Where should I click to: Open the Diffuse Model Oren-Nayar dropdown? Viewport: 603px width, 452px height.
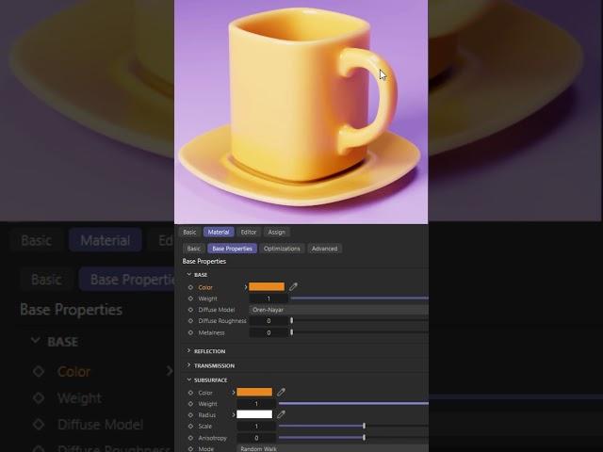337,310
